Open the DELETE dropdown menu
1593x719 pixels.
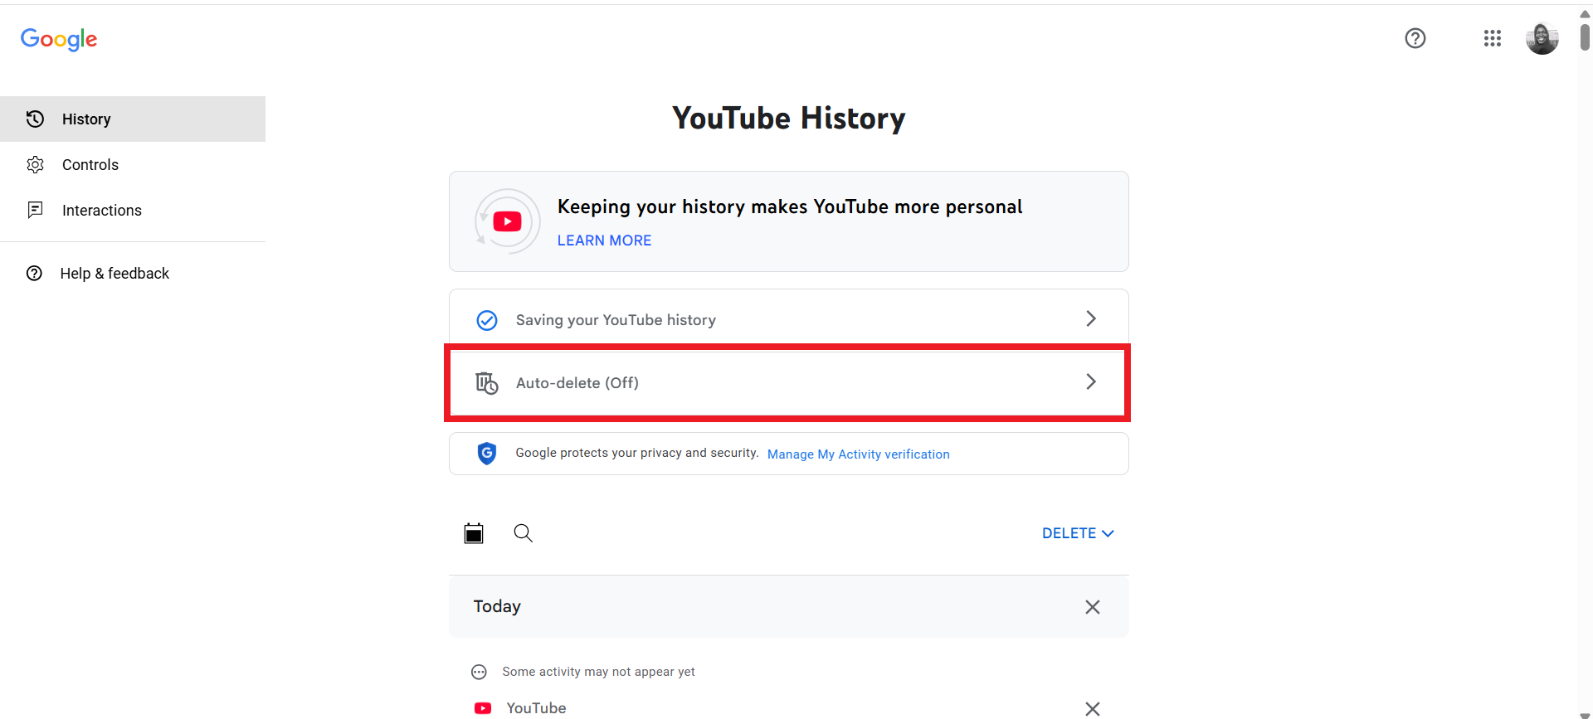(1077, 532)
